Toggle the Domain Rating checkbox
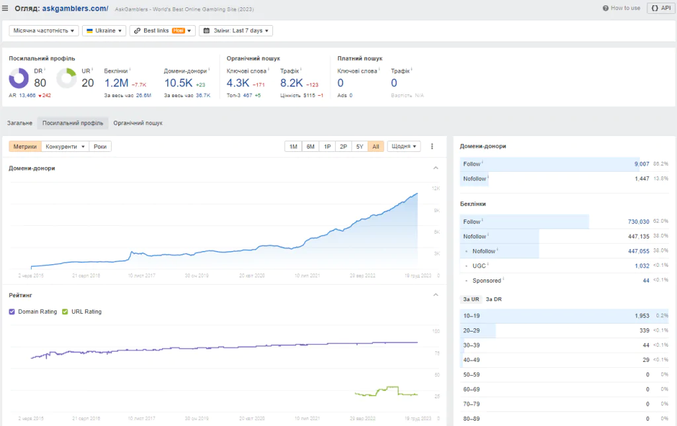677x426 pixels. [12, 312]
